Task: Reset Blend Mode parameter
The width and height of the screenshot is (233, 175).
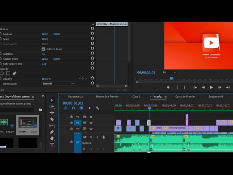Action: pos(92,83)
